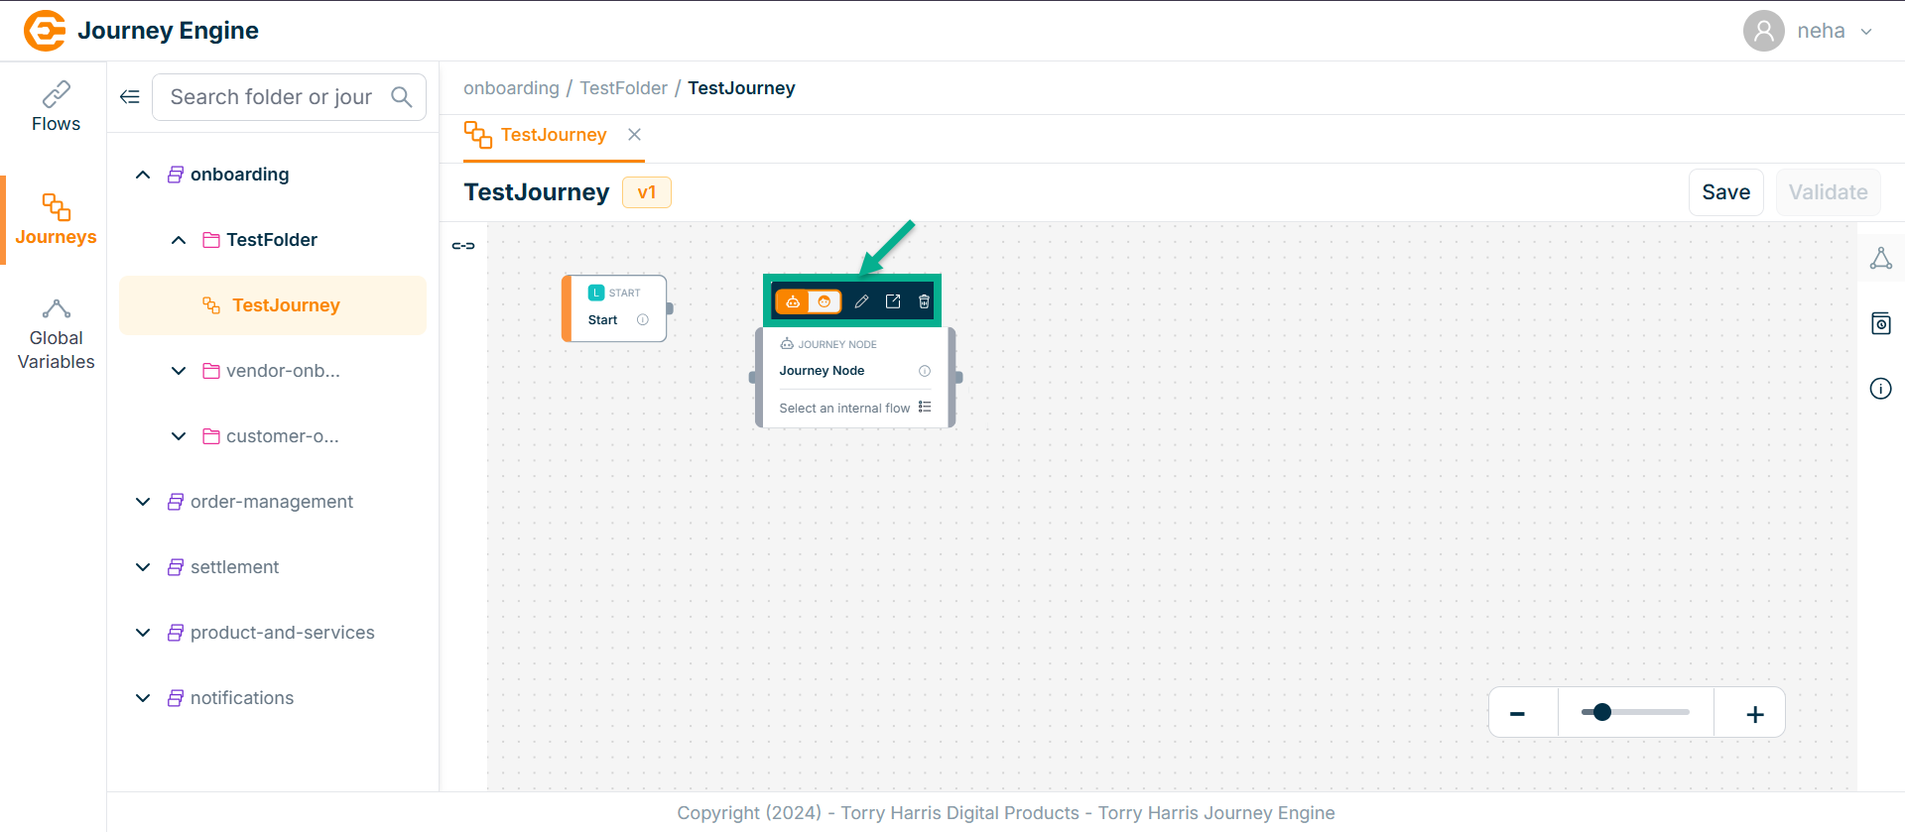Click the pencil edit icon on Journey Node
This screenshot has height=832, width=1905.
point(861,301)
